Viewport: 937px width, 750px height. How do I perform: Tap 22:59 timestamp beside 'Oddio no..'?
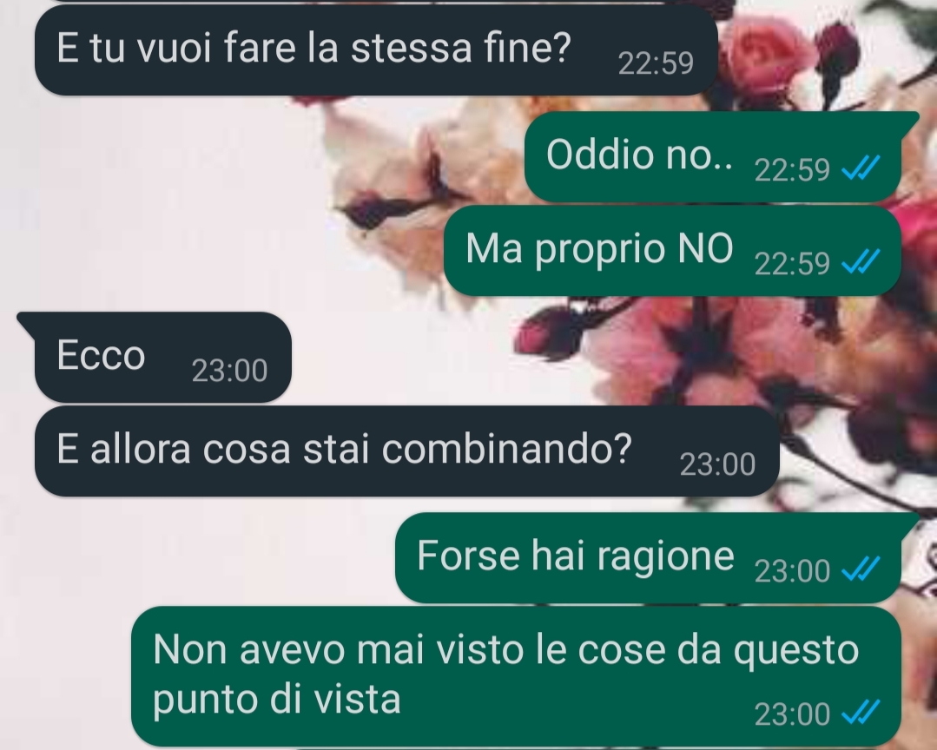[x=792, y=169]
